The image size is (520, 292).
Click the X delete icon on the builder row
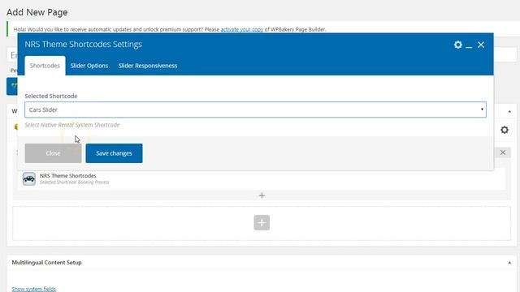tap(503, 152)
